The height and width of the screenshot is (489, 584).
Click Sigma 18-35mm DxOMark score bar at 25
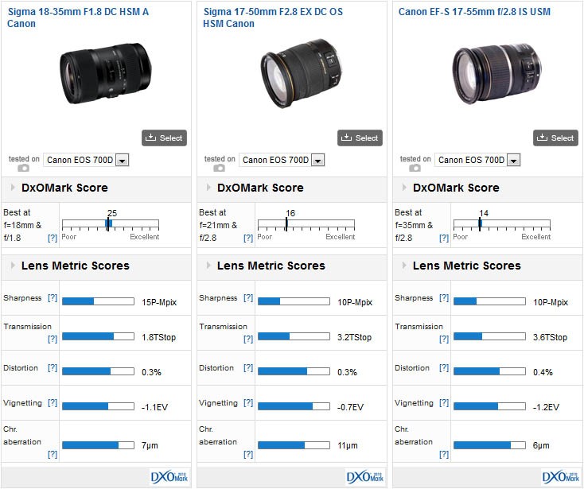pyautogui.click(x=110, y=224)
